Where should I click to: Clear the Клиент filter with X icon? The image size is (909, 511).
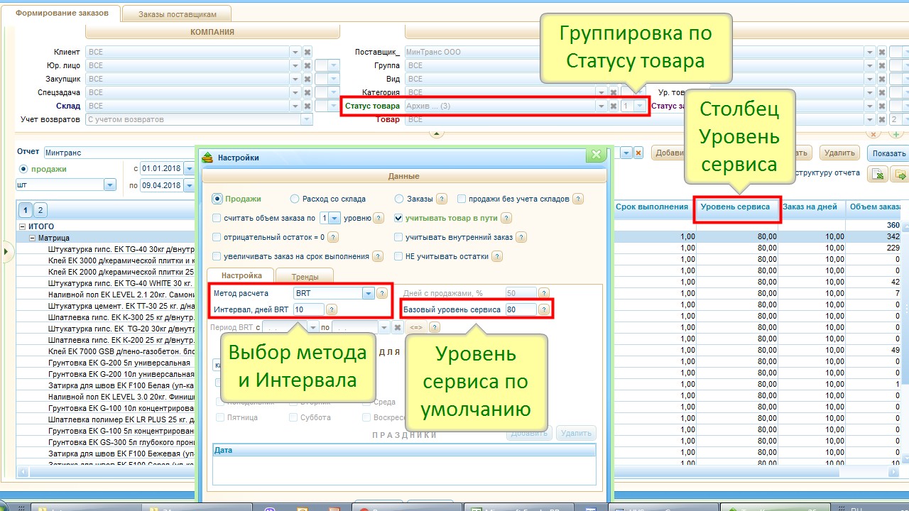[x=307, y=52]
